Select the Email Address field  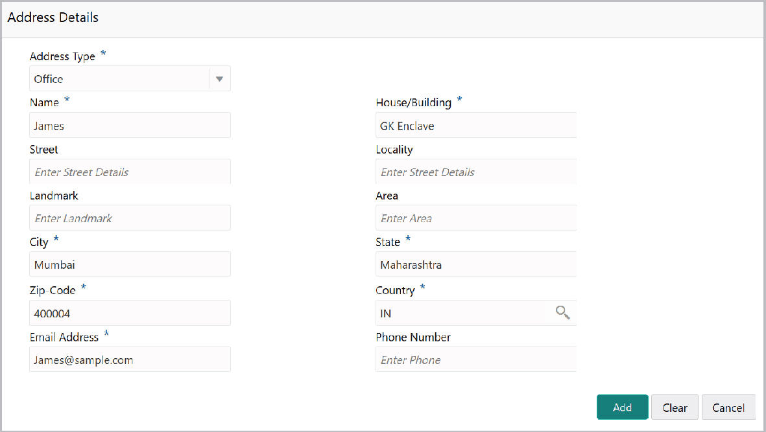130,359
